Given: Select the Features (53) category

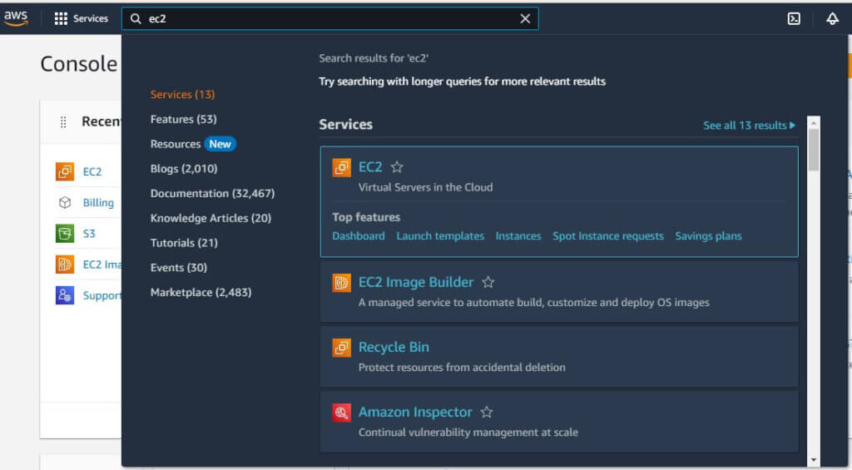Looking at the screenshot, I should coord(184,119).
